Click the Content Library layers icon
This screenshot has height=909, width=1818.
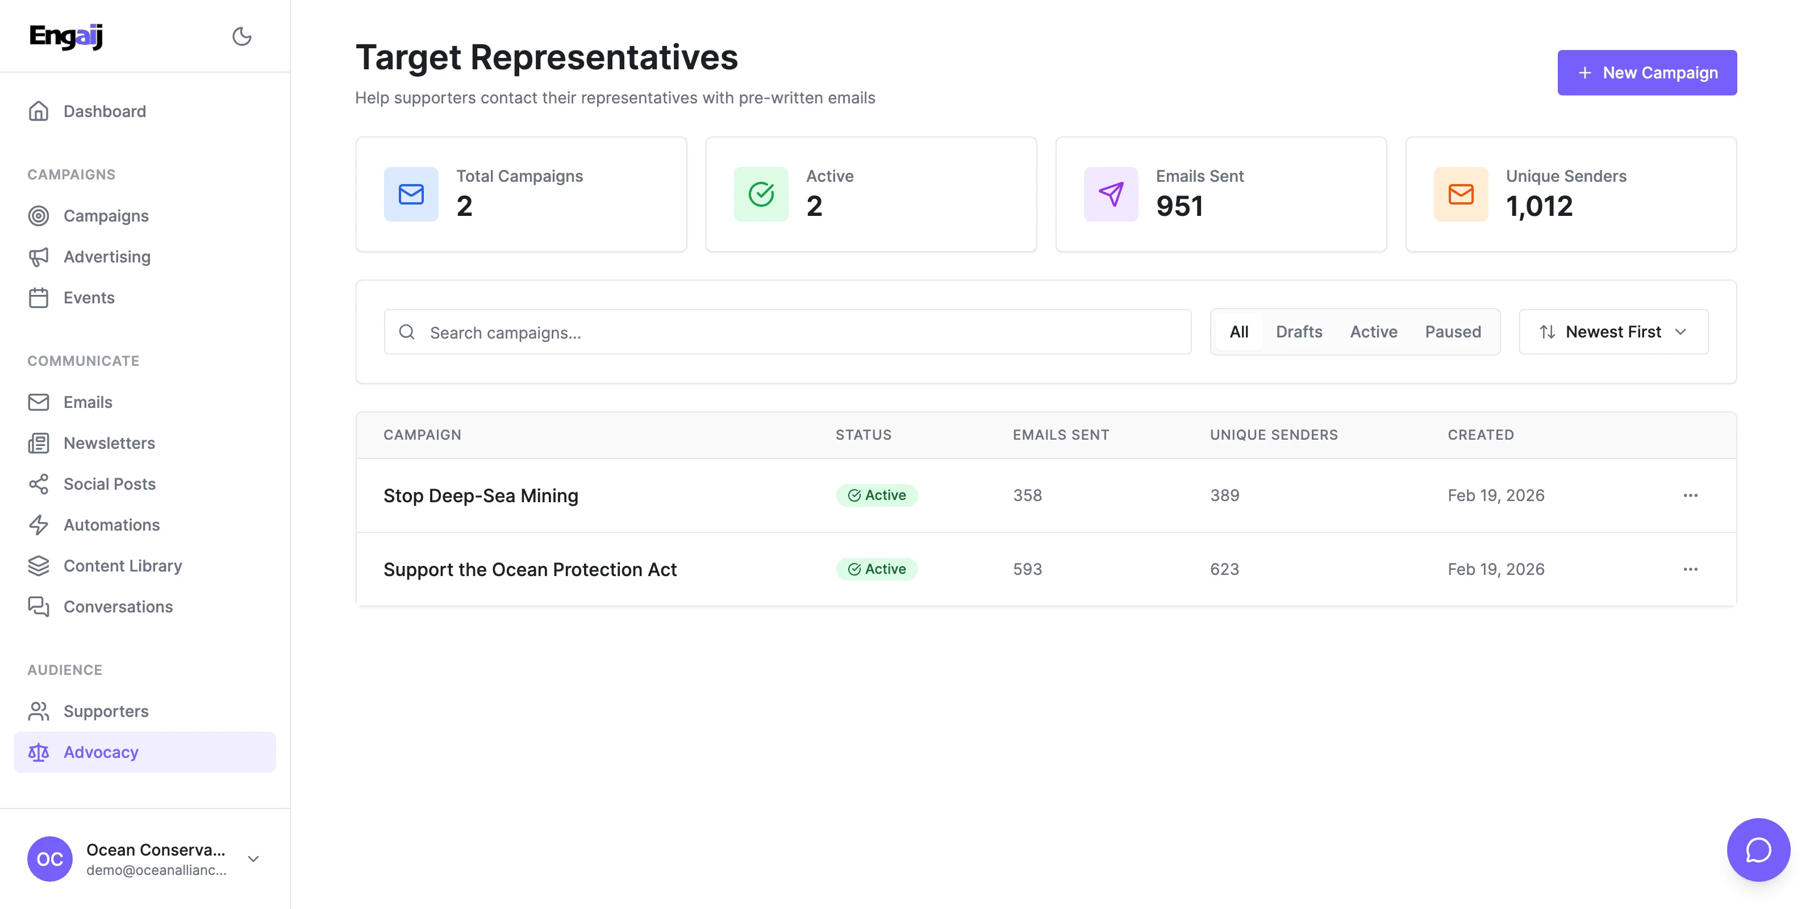tap(39, 566)
